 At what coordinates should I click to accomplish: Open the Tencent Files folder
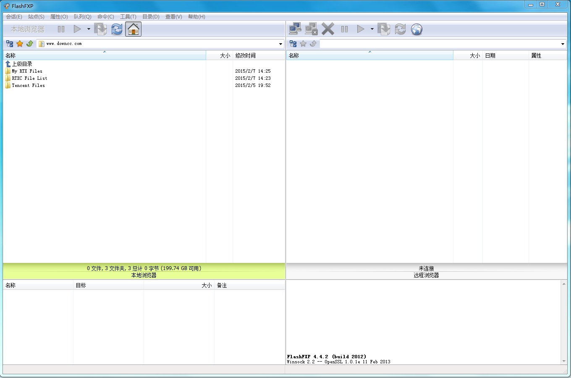[28, 85]
